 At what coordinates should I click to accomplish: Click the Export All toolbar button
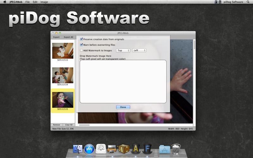pyautogui.click(x=68, y=37)
